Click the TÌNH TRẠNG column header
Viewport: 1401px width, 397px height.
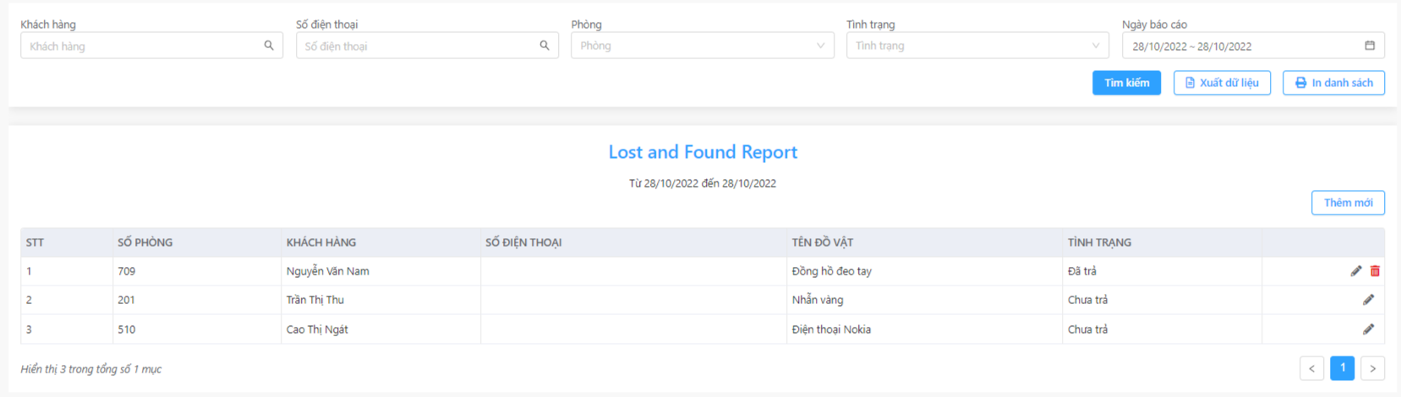[1099, 242]
